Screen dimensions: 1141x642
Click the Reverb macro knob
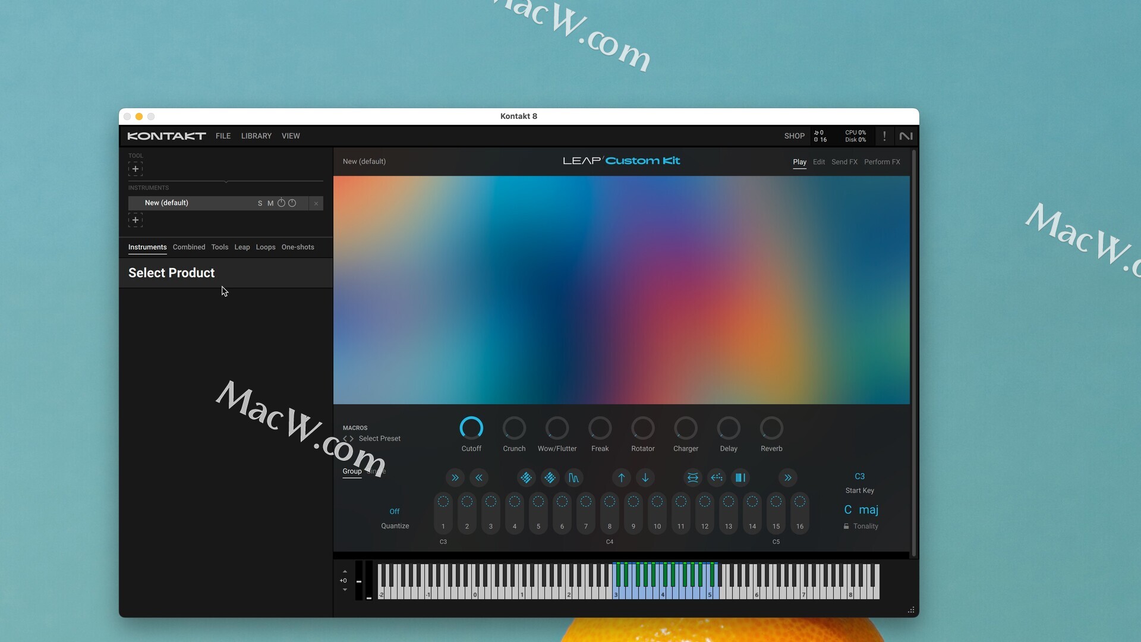[771, 428]
